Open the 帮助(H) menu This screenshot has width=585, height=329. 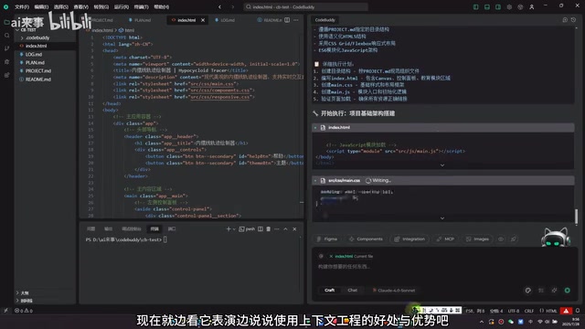[161, 7]
